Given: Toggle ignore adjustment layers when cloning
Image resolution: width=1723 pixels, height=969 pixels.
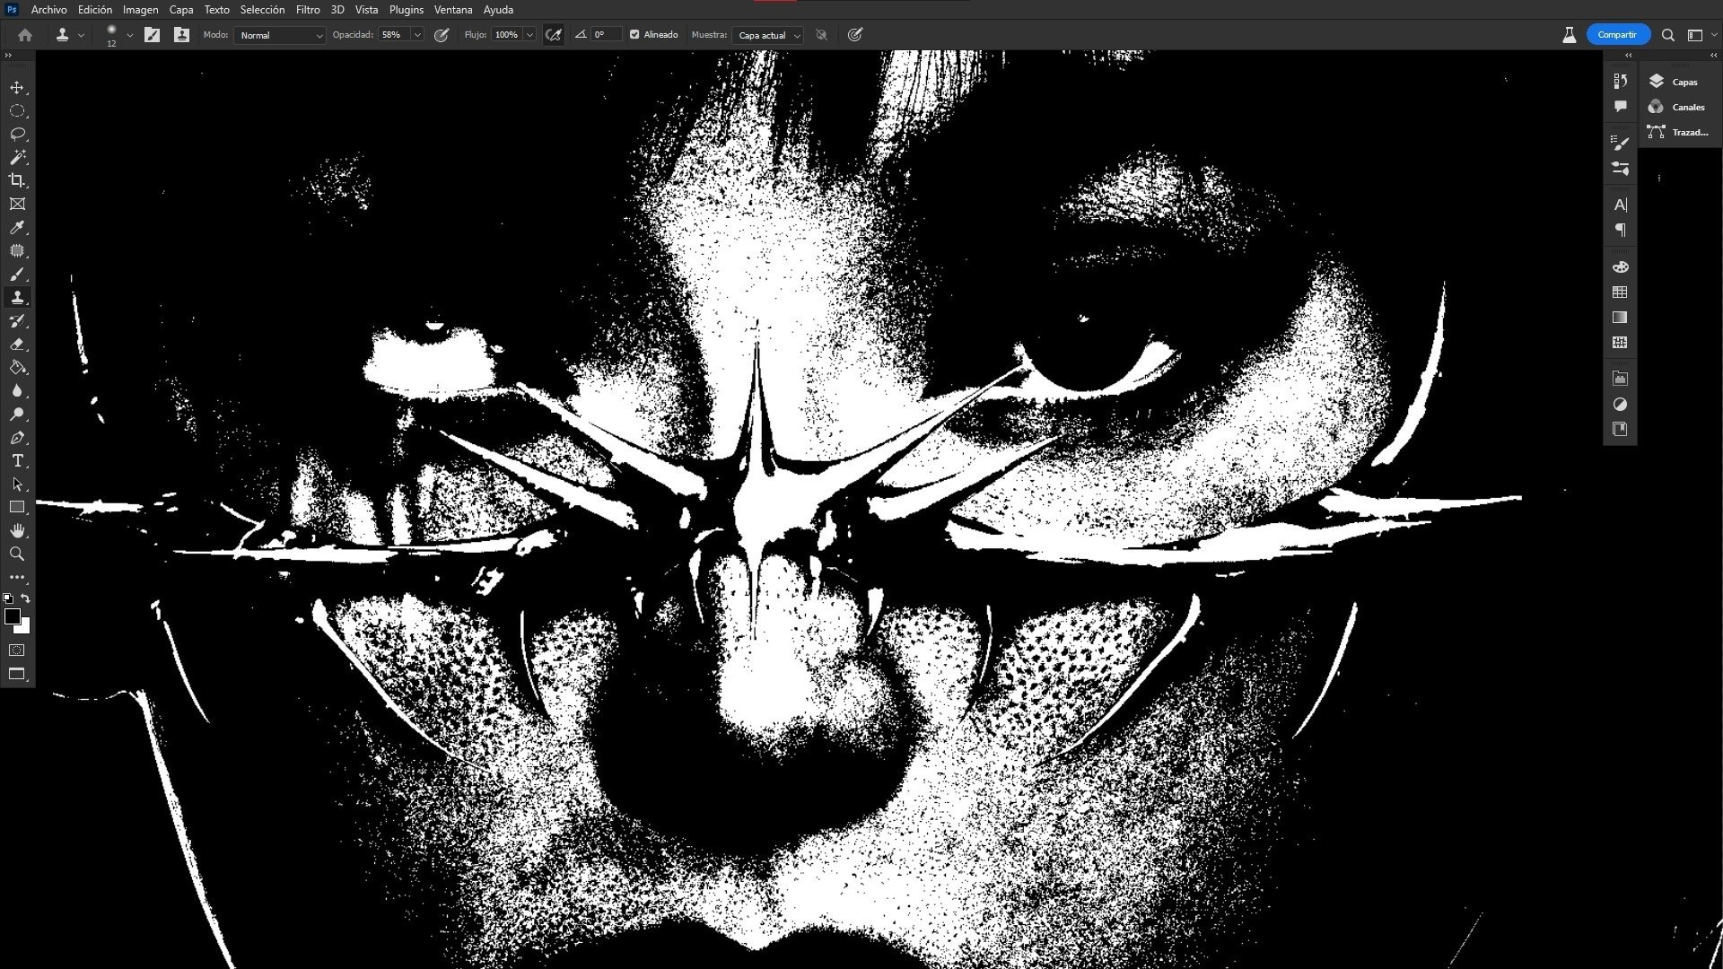Looking at the screenshot, I should (821, 35).
